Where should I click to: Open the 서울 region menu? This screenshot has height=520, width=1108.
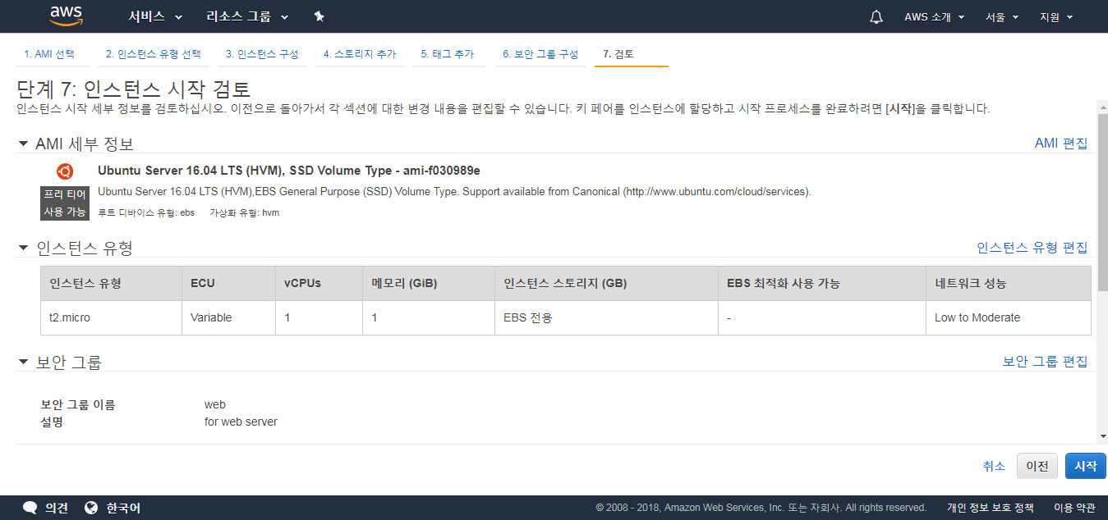[x=1002, y=16]
